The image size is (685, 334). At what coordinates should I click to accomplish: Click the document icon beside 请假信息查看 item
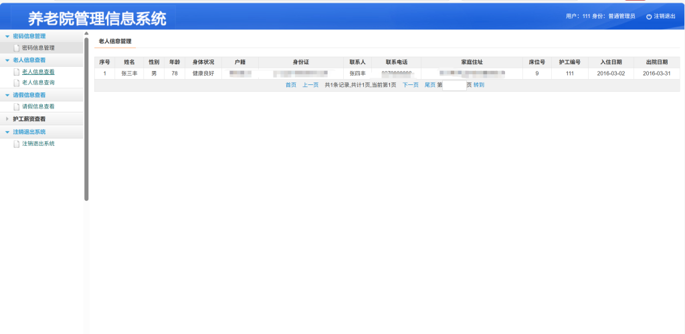click(x=17, y=106)
